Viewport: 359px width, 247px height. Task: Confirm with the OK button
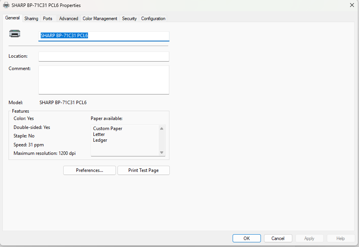click(x=247, y=238)
